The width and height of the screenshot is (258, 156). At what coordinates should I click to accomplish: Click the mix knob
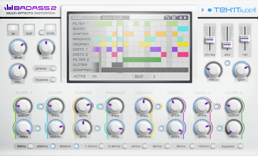pyautogui.click(x=18, y=72)
